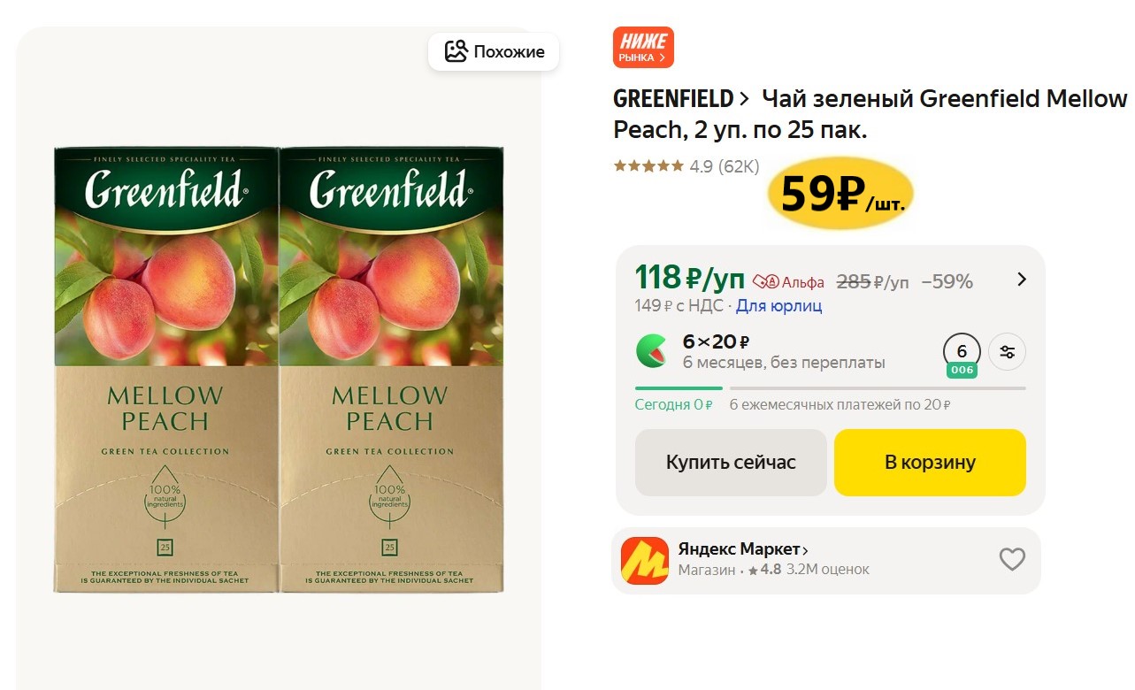Open the "Для юрлиц" link
The width and height of the screenshot is (1135, 690).
click(x=778, y=306)
